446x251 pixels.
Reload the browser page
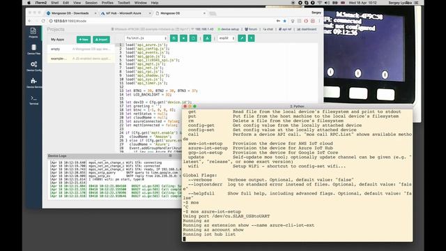[43, 21]
